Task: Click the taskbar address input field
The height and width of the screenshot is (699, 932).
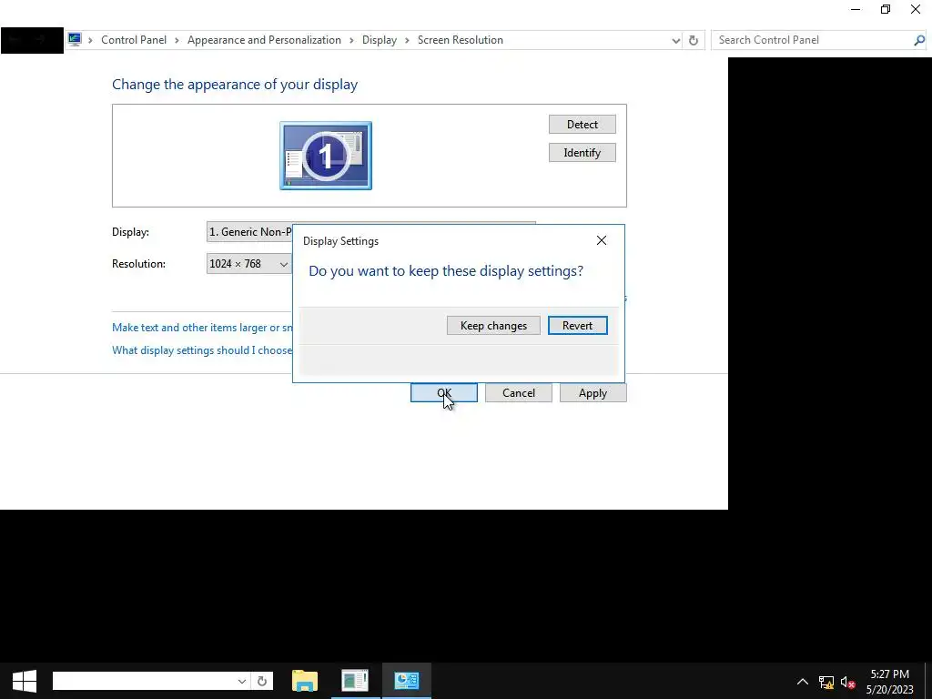Action: [x=145, y=681]
